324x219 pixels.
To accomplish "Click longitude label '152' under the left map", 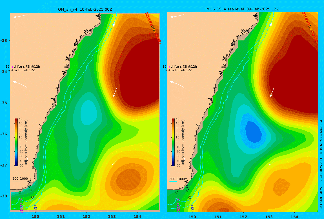I will pyautogui.click(x=86, y=216).
